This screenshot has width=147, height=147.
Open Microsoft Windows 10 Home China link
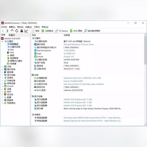[78, 44]
